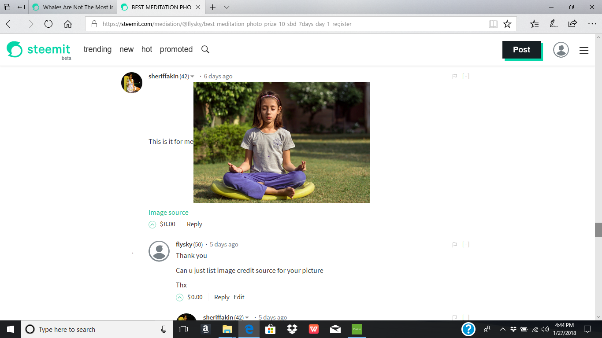Flag flysky's comment
This screenshot has width=602, height=338.
tap(454, 244)
